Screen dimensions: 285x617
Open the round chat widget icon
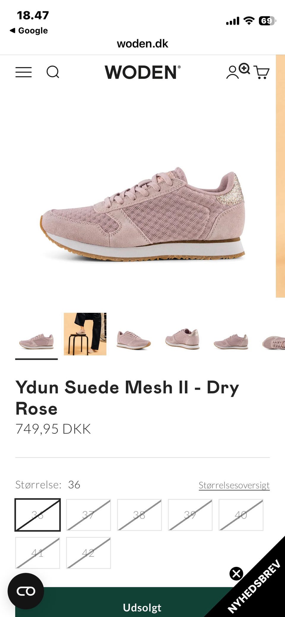point(26,591)
